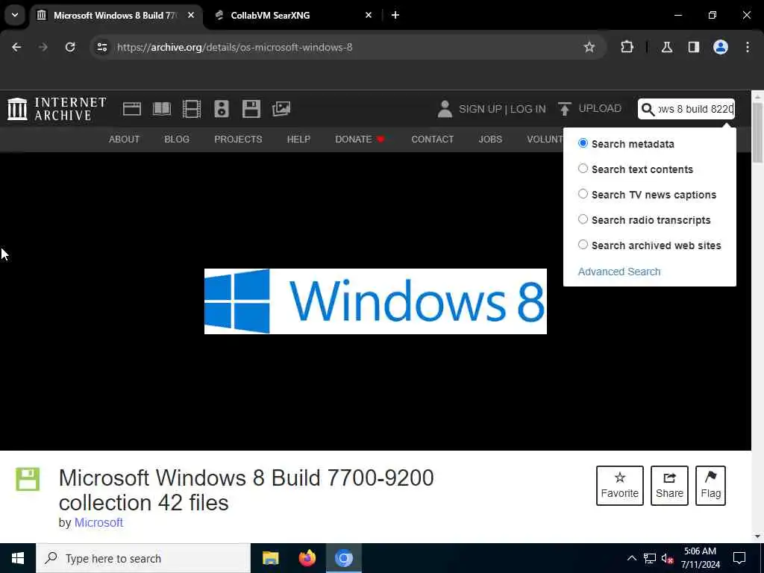Expand the tab search dropdown arrow
This screenshot has height=573, width=764.
coord(15,15)
